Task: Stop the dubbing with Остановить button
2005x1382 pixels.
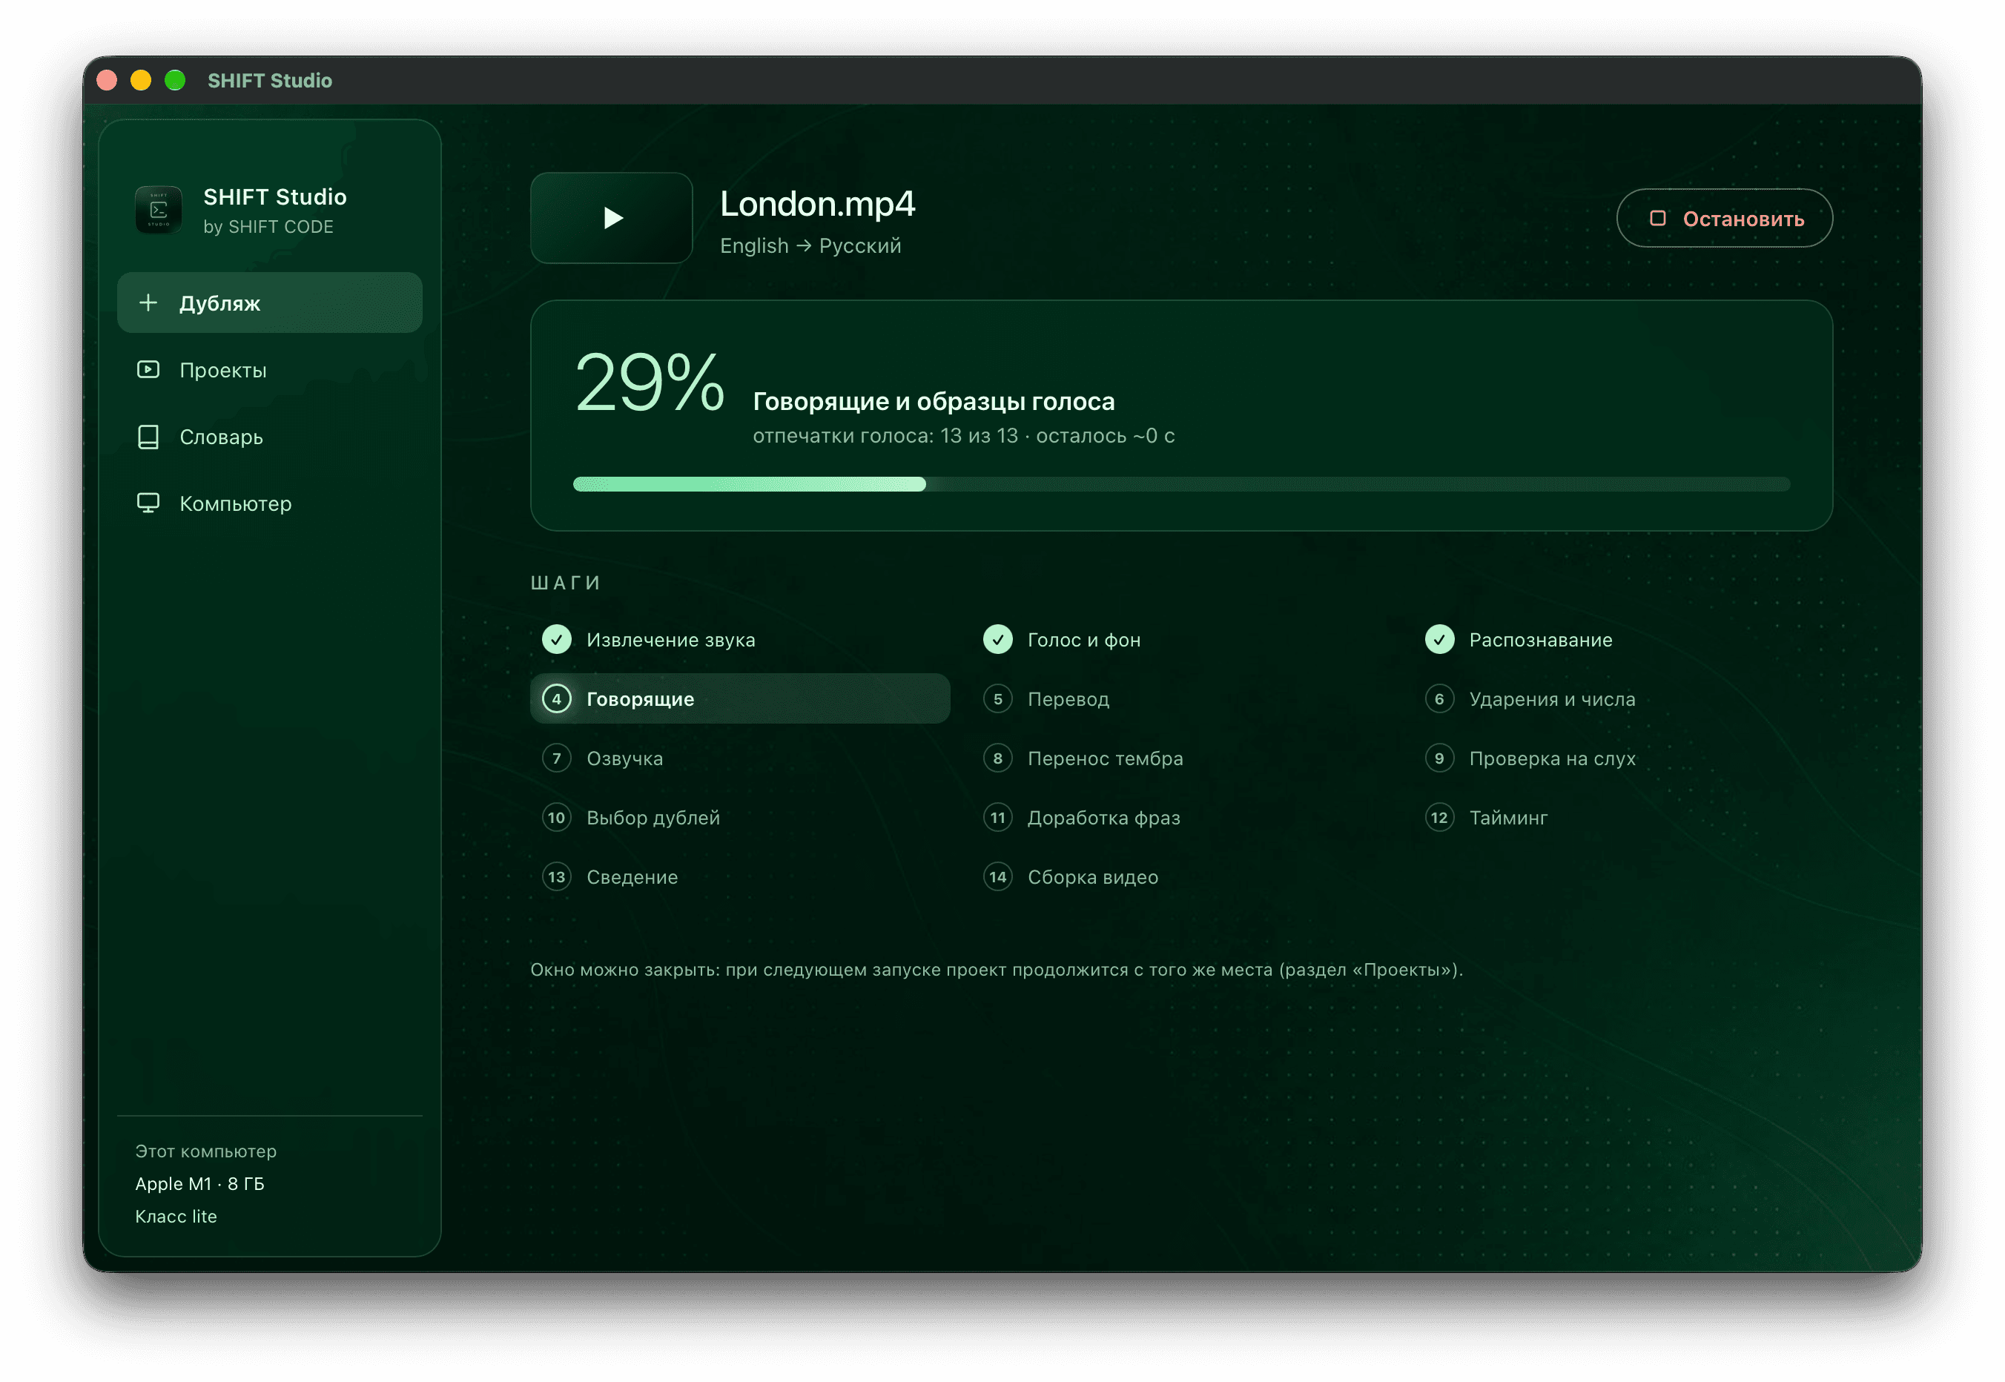Action: (1725, 218)
